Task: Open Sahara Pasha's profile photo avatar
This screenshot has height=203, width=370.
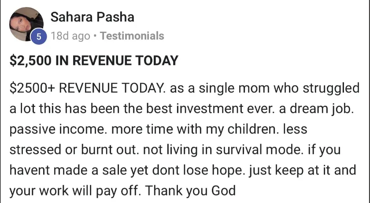Action: click(x=26, y=24)
